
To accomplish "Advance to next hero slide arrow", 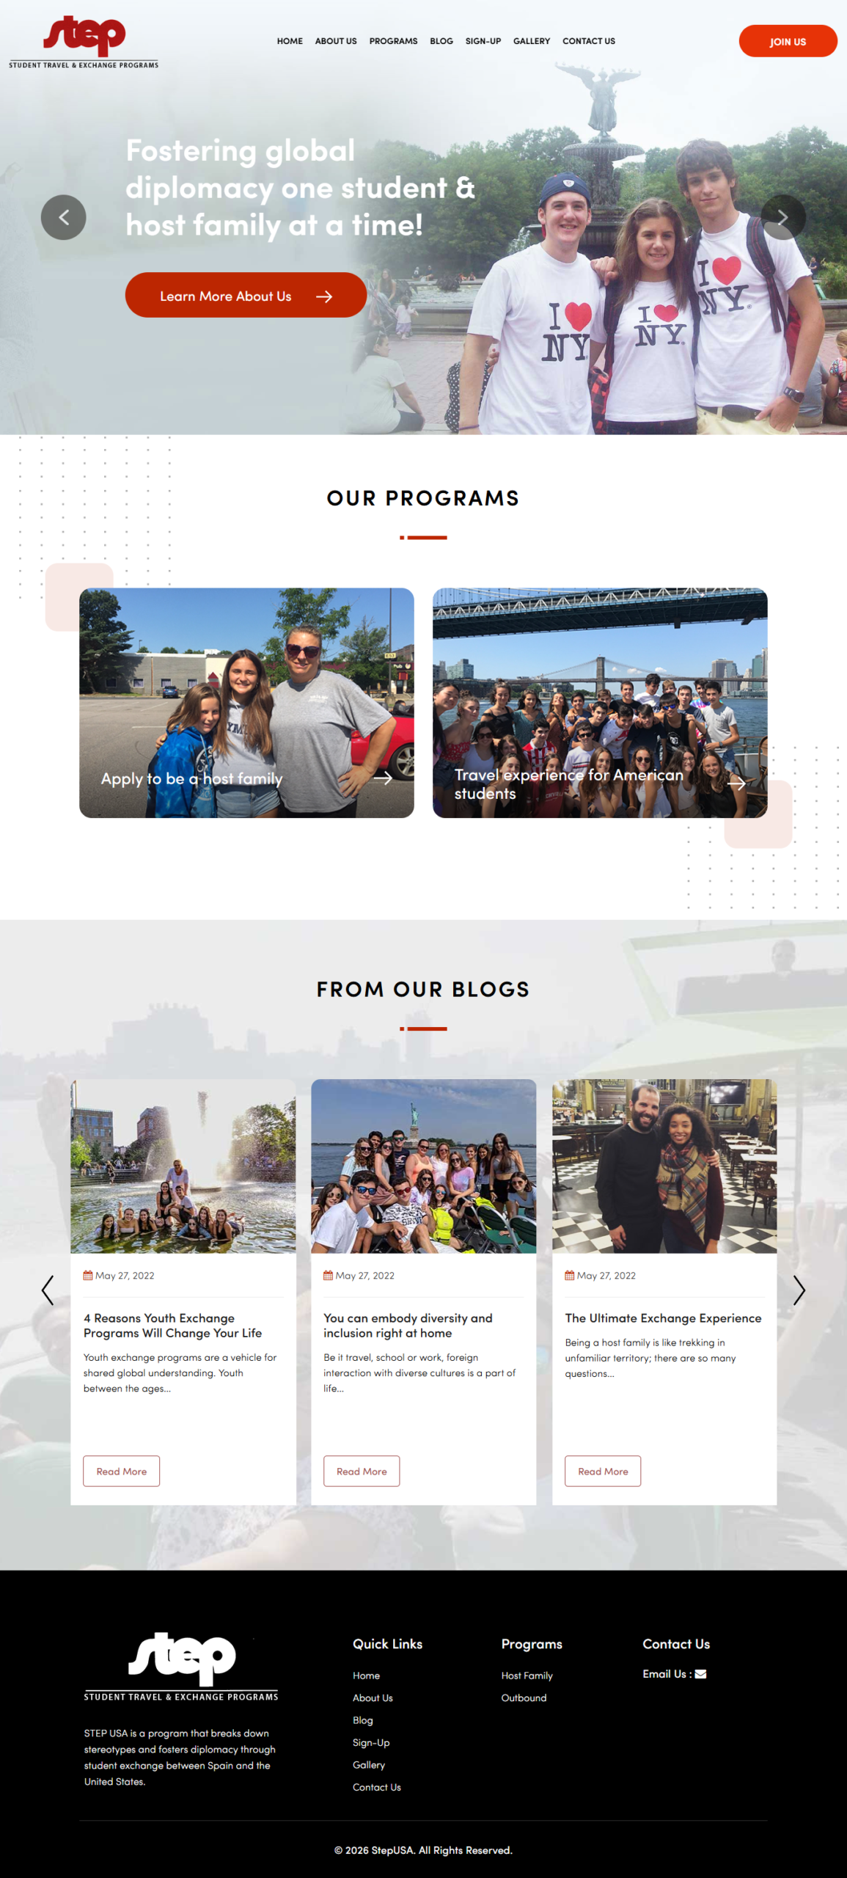I will (x=782, y=217).
